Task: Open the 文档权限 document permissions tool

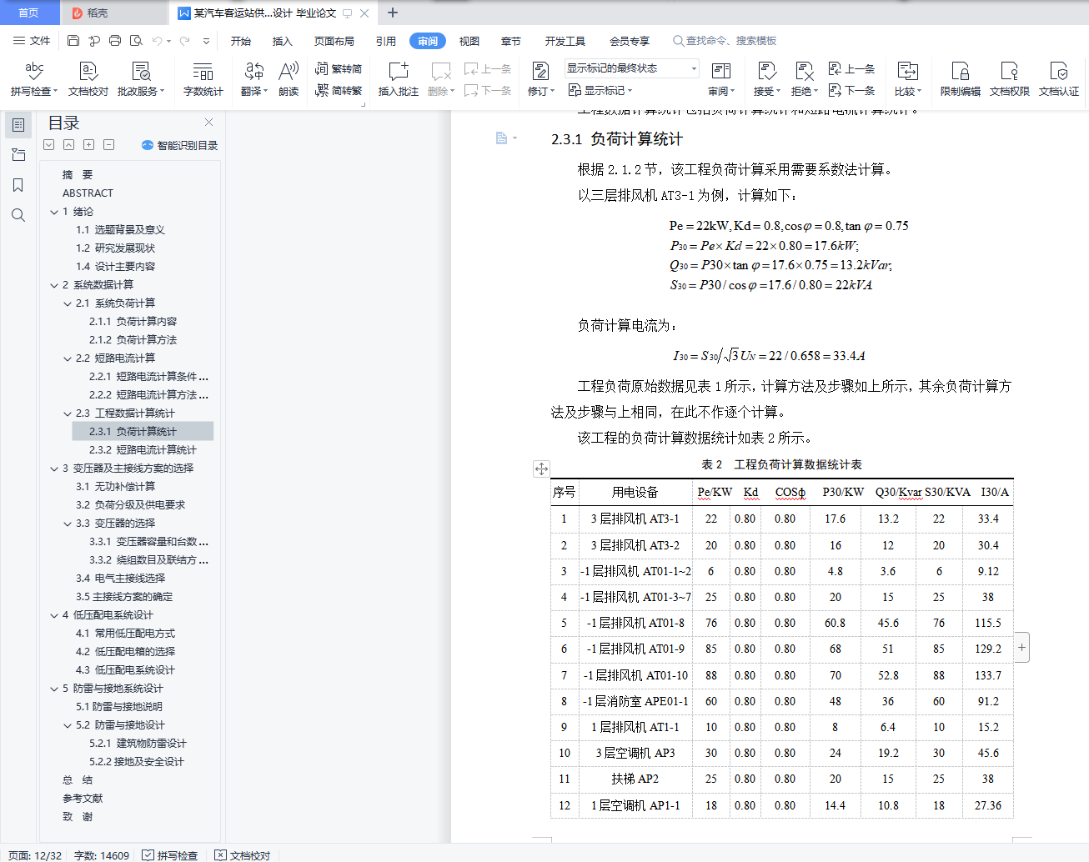Action: pos(1010,78)
